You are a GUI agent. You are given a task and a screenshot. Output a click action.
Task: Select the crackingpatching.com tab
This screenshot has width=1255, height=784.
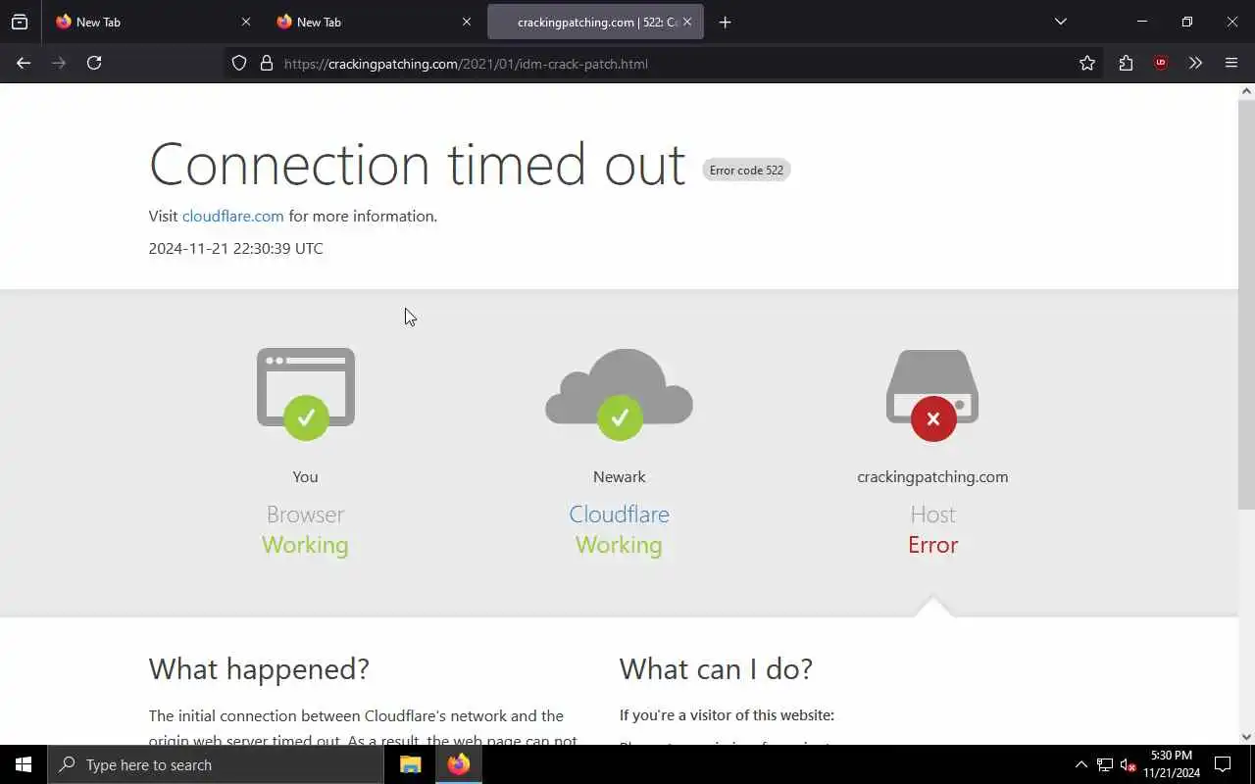[595, 22]
